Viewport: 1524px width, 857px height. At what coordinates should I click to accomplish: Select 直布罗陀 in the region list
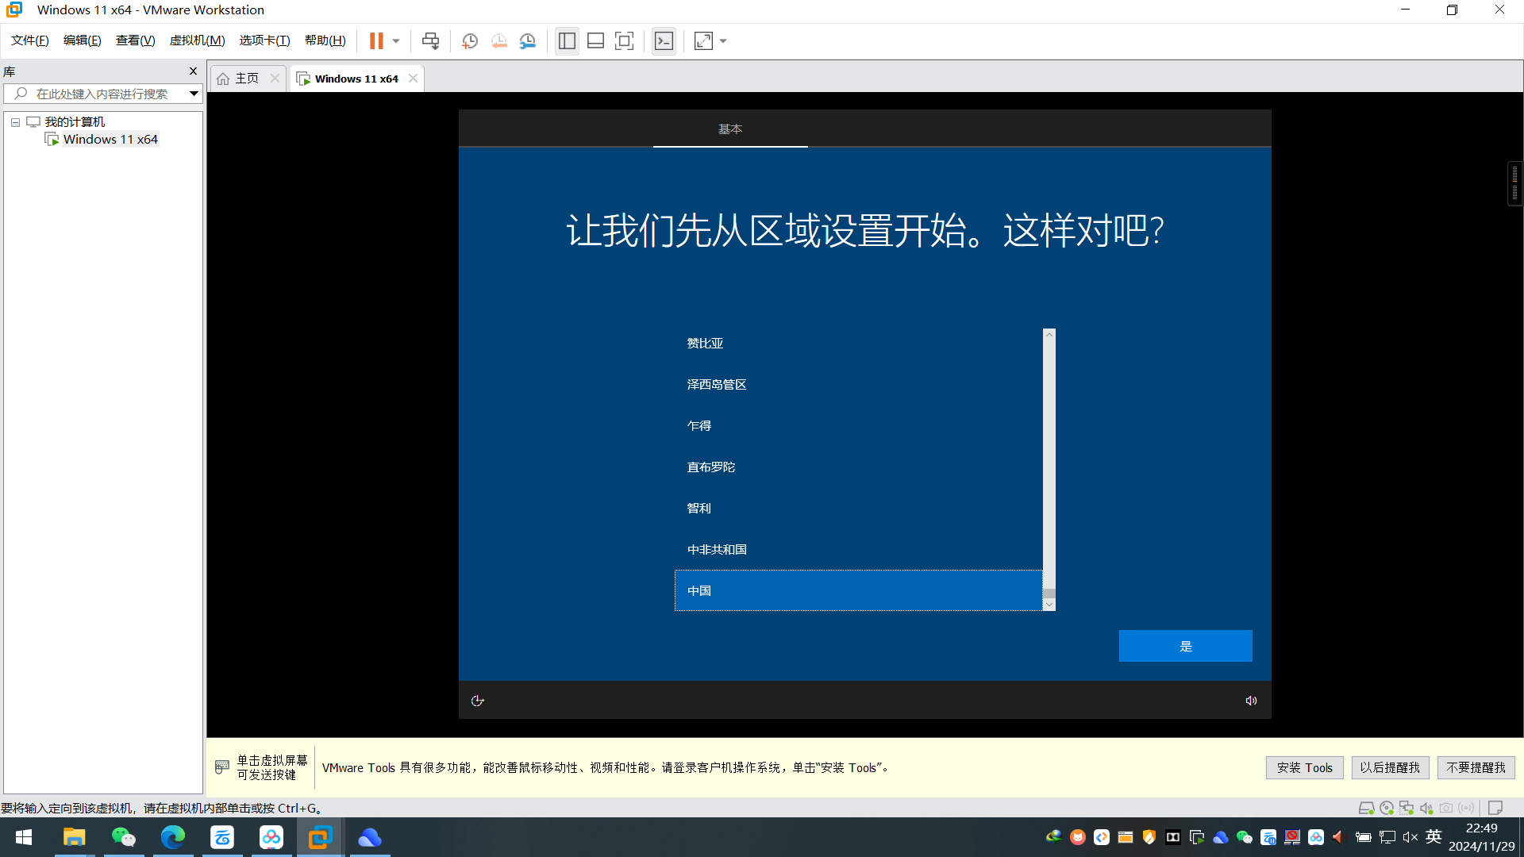pyautogui.click(x=858, y=467)
